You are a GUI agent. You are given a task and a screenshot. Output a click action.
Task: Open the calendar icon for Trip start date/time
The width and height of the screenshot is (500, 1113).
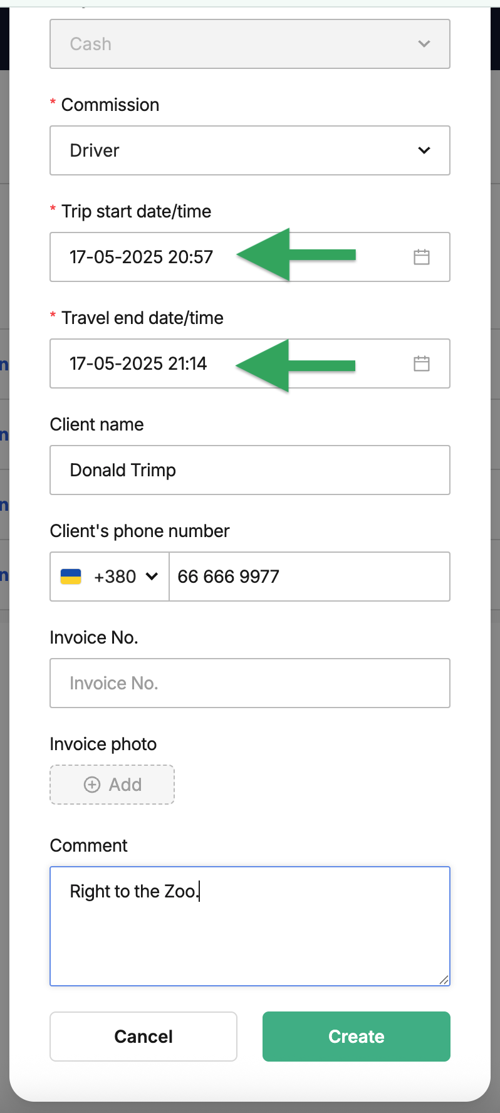point(422,257)
